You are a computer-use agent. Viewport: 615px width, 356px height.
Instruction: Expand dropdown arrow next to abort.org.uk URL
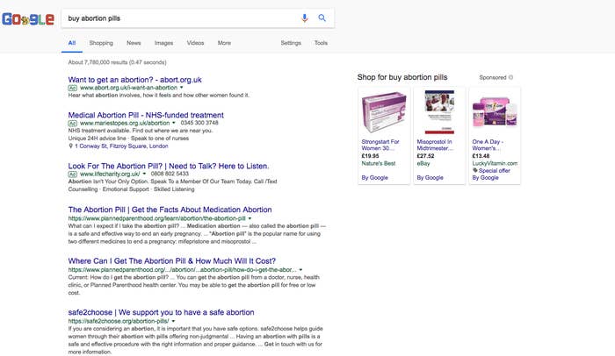coord(181,88)
